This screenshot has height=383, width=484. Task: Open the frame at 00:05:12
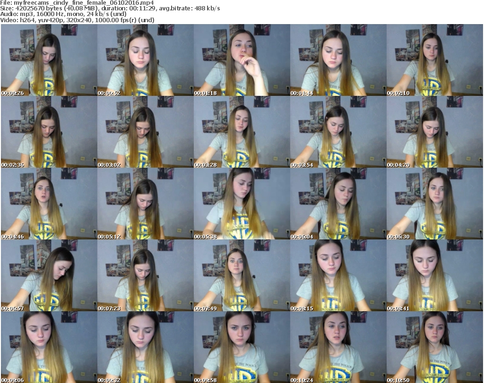(146, 204)
